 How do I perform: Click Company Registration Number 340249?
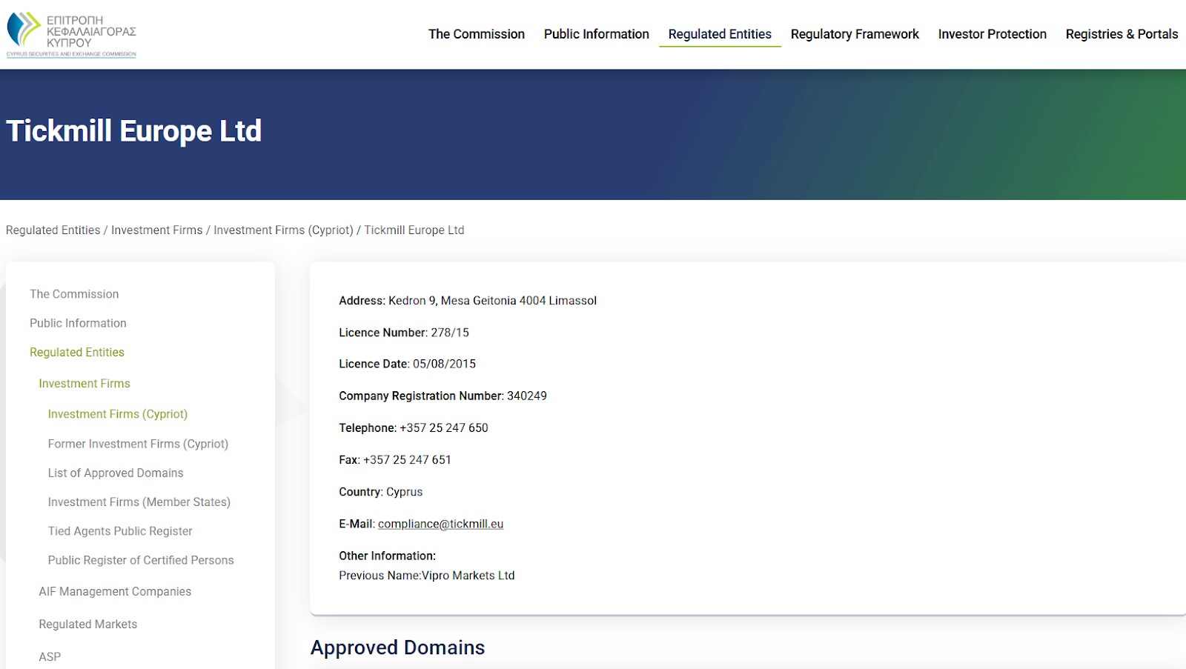click(x=443, y=396)
